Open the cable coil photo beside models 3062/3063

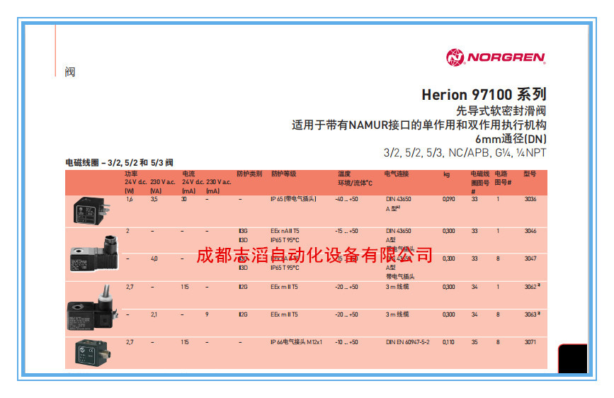coord(93,308)
